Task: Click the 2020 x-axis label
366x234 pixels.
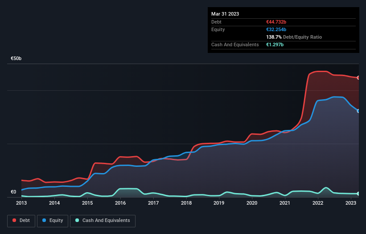Action: pos(252,203)
